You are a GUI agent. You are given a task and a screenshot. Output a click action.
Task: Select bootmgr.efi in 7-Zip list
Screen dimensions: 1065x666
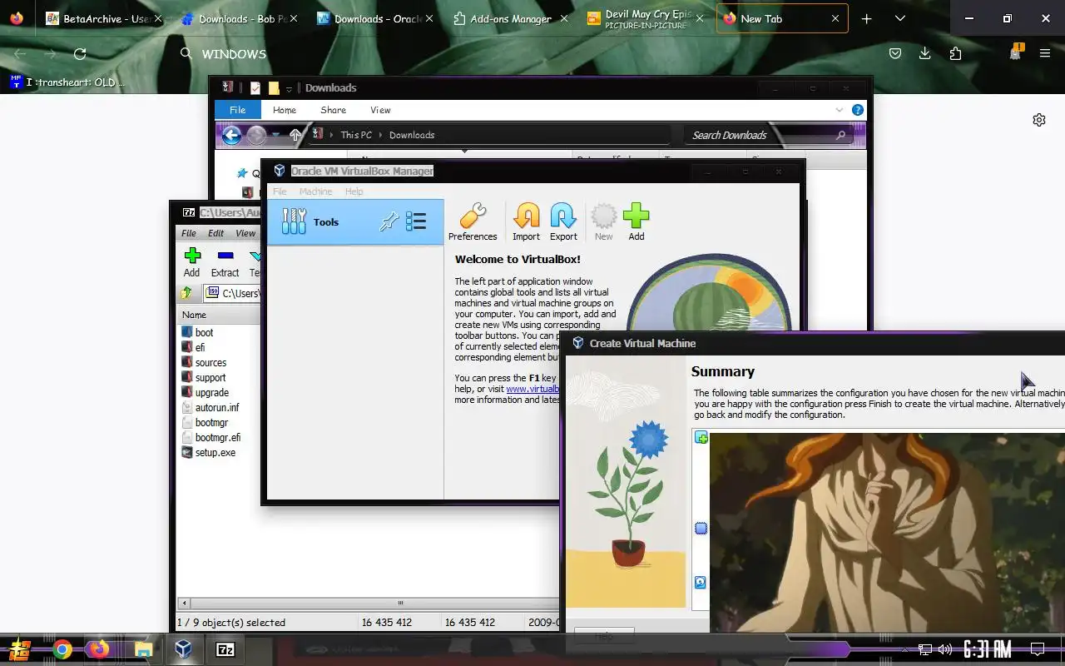[x=218, y=437]
